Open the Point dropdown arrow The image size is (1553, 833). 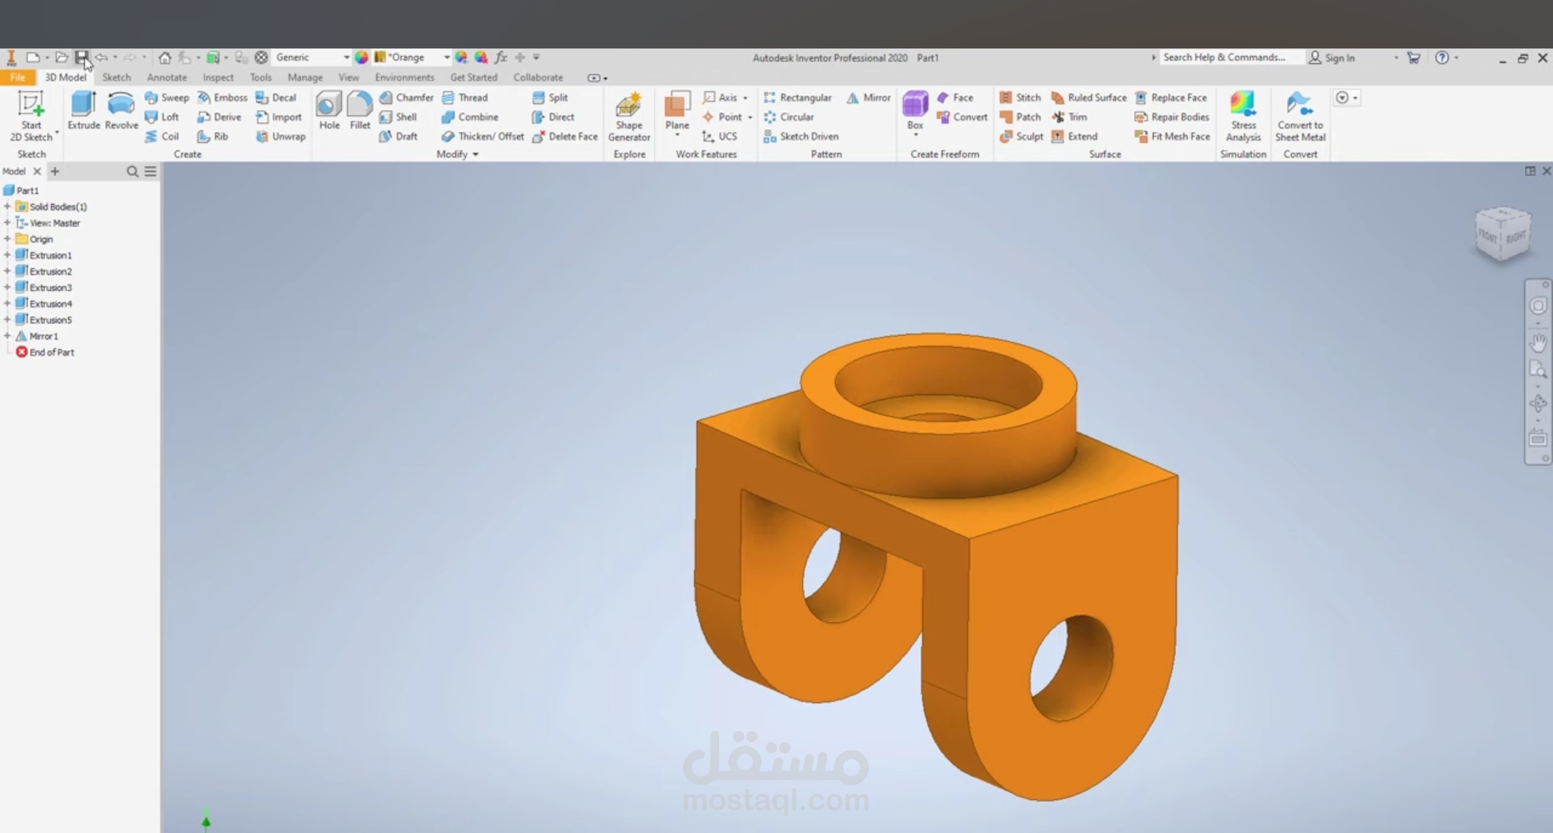(750, 117)
